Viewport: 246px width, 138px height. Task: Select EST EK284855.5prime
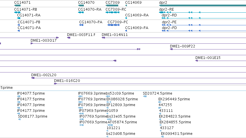175,122
